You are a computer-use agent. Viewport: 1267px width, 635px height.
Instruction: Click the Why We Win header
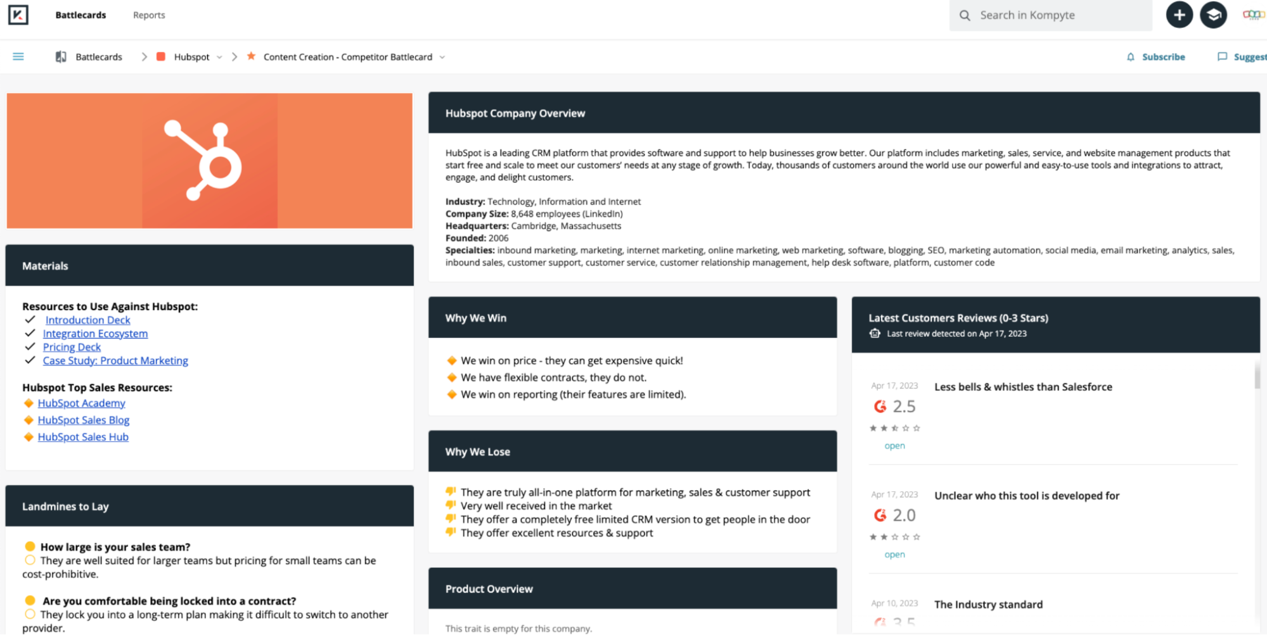pyautogui.click(x=632, y=318)
